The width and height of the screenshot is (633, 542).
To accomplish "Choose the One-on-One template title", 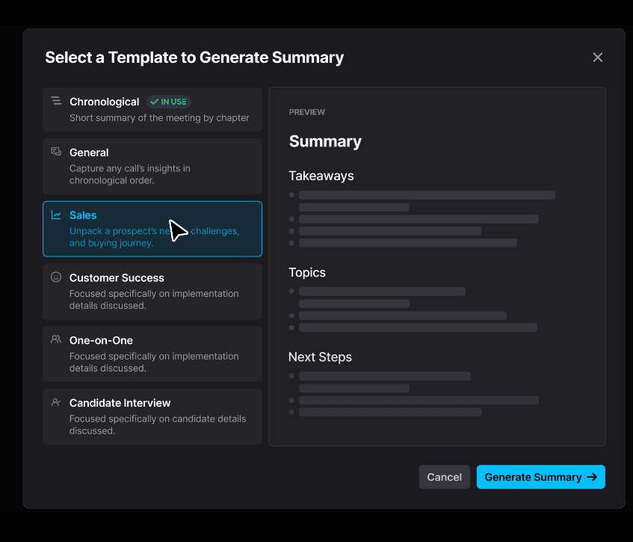I will (101, 340).
